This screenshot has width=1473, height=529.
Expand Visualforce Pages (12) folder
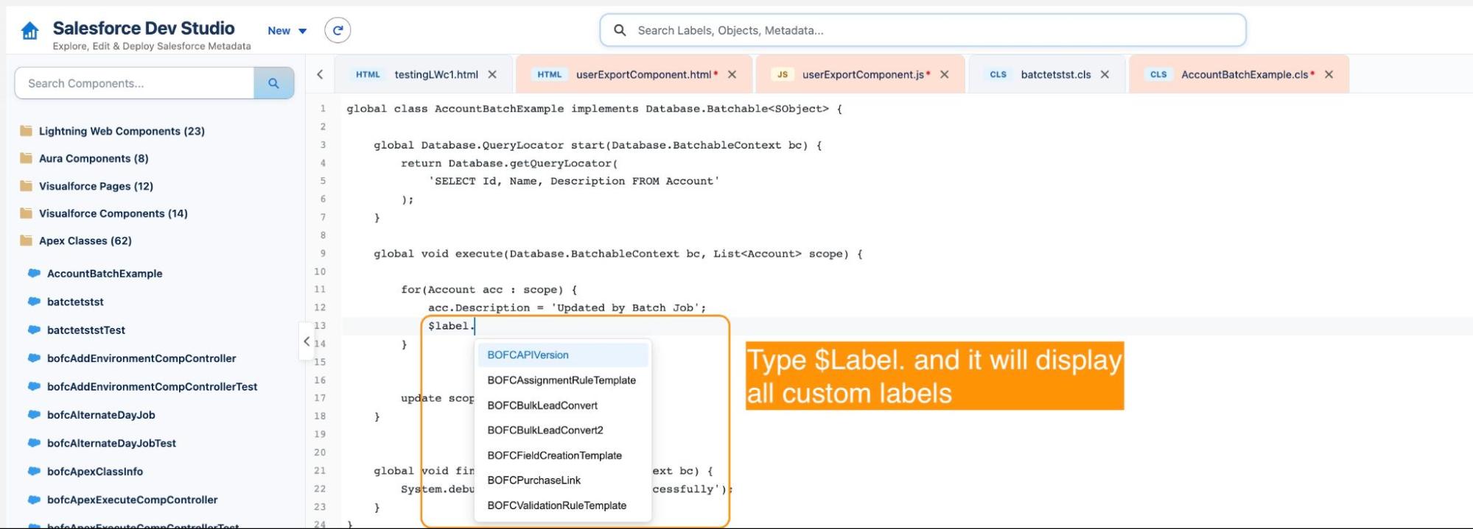click(96, 186)
